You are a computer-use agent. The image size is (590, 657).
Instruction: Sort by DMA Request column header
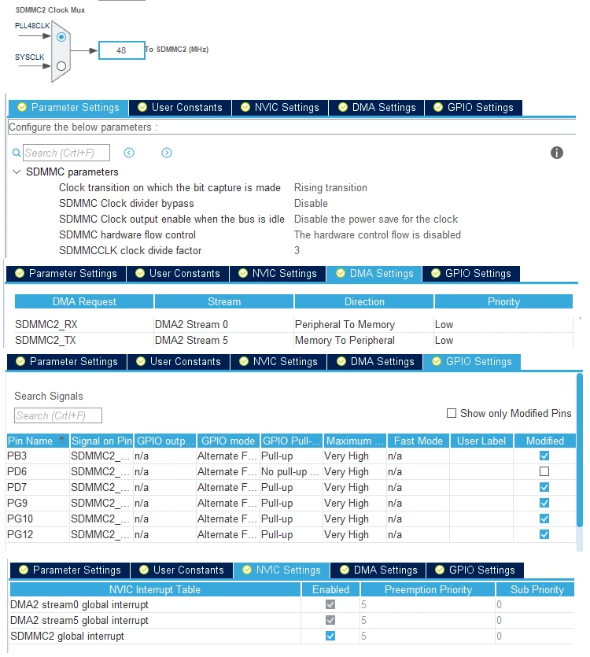click(84, 301)
